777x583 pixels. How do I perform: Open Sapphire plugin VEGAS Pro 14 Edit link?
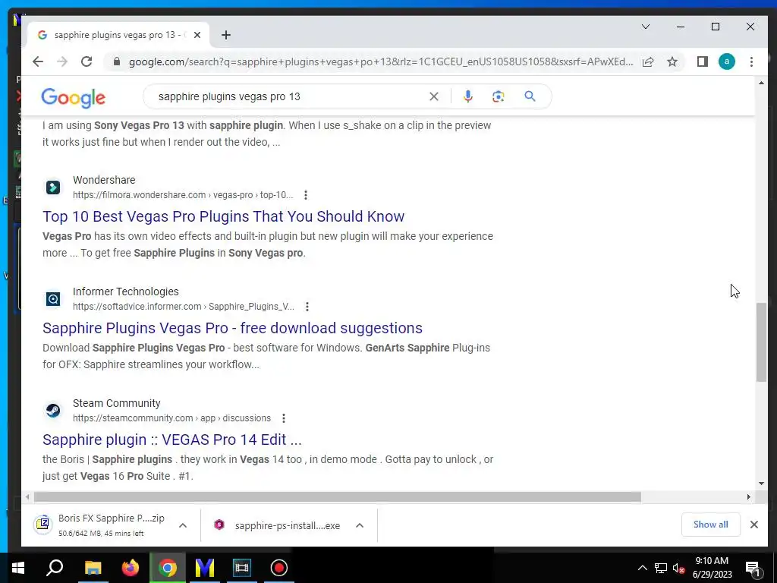(172, 440)
